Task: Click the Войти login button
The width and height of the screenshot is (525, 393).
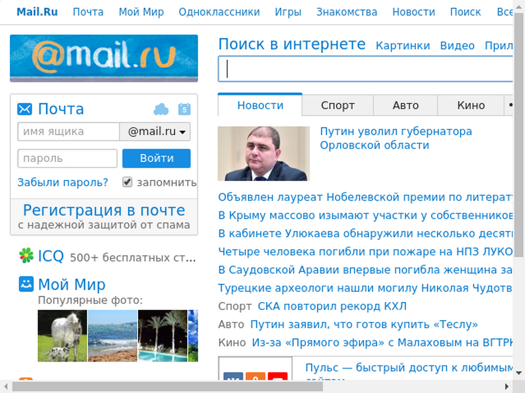Action: 156,159
